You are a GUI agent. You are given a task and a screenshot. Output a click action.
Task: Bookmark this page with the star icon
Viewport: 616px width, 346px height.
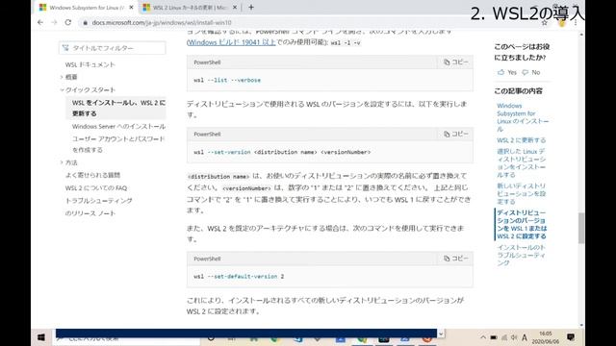(x=545, y=23)
